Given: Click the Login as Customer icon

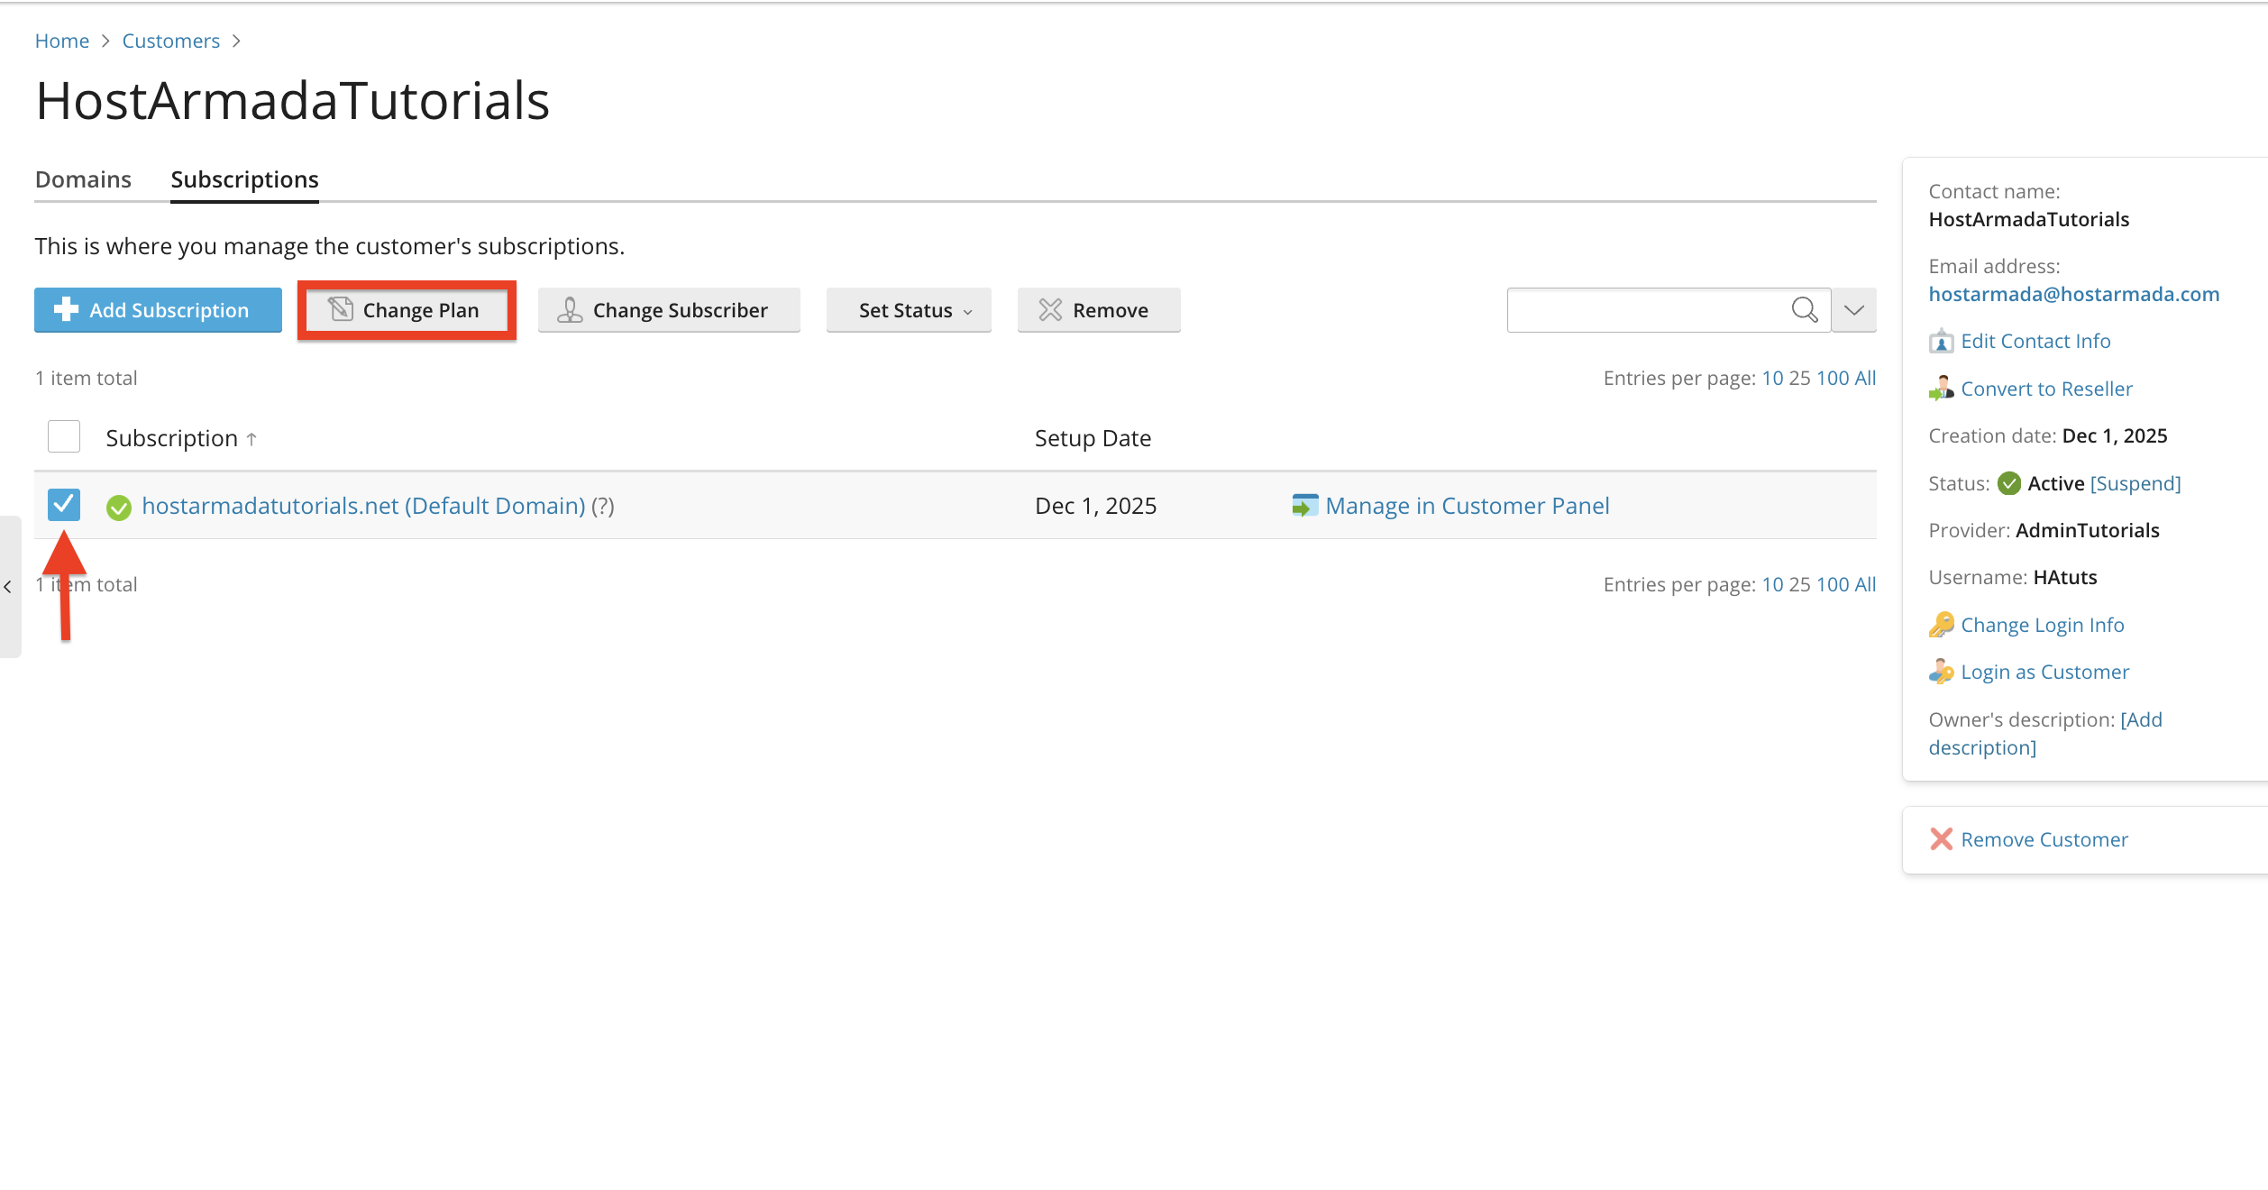Looking at the screenshot, I should 1941,672.
